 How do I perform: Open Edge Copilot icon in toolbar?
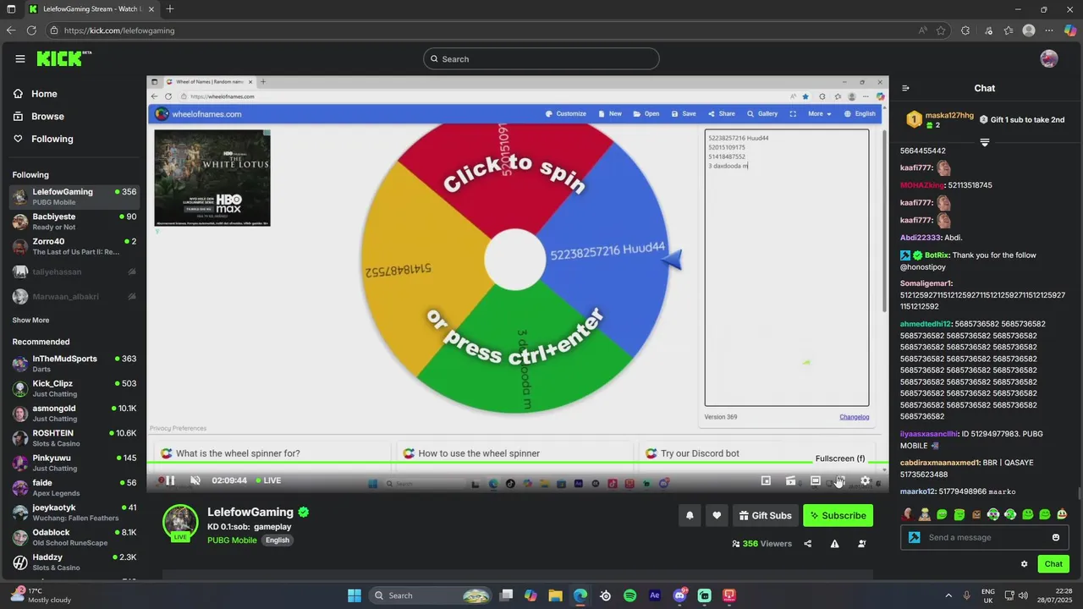(x=1069, y=30)
